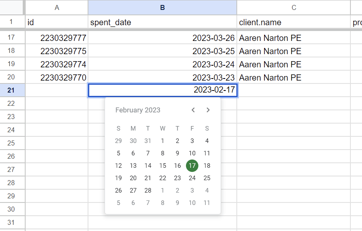
Task: Select the row 17 header
Action: (x=11, y=38)
